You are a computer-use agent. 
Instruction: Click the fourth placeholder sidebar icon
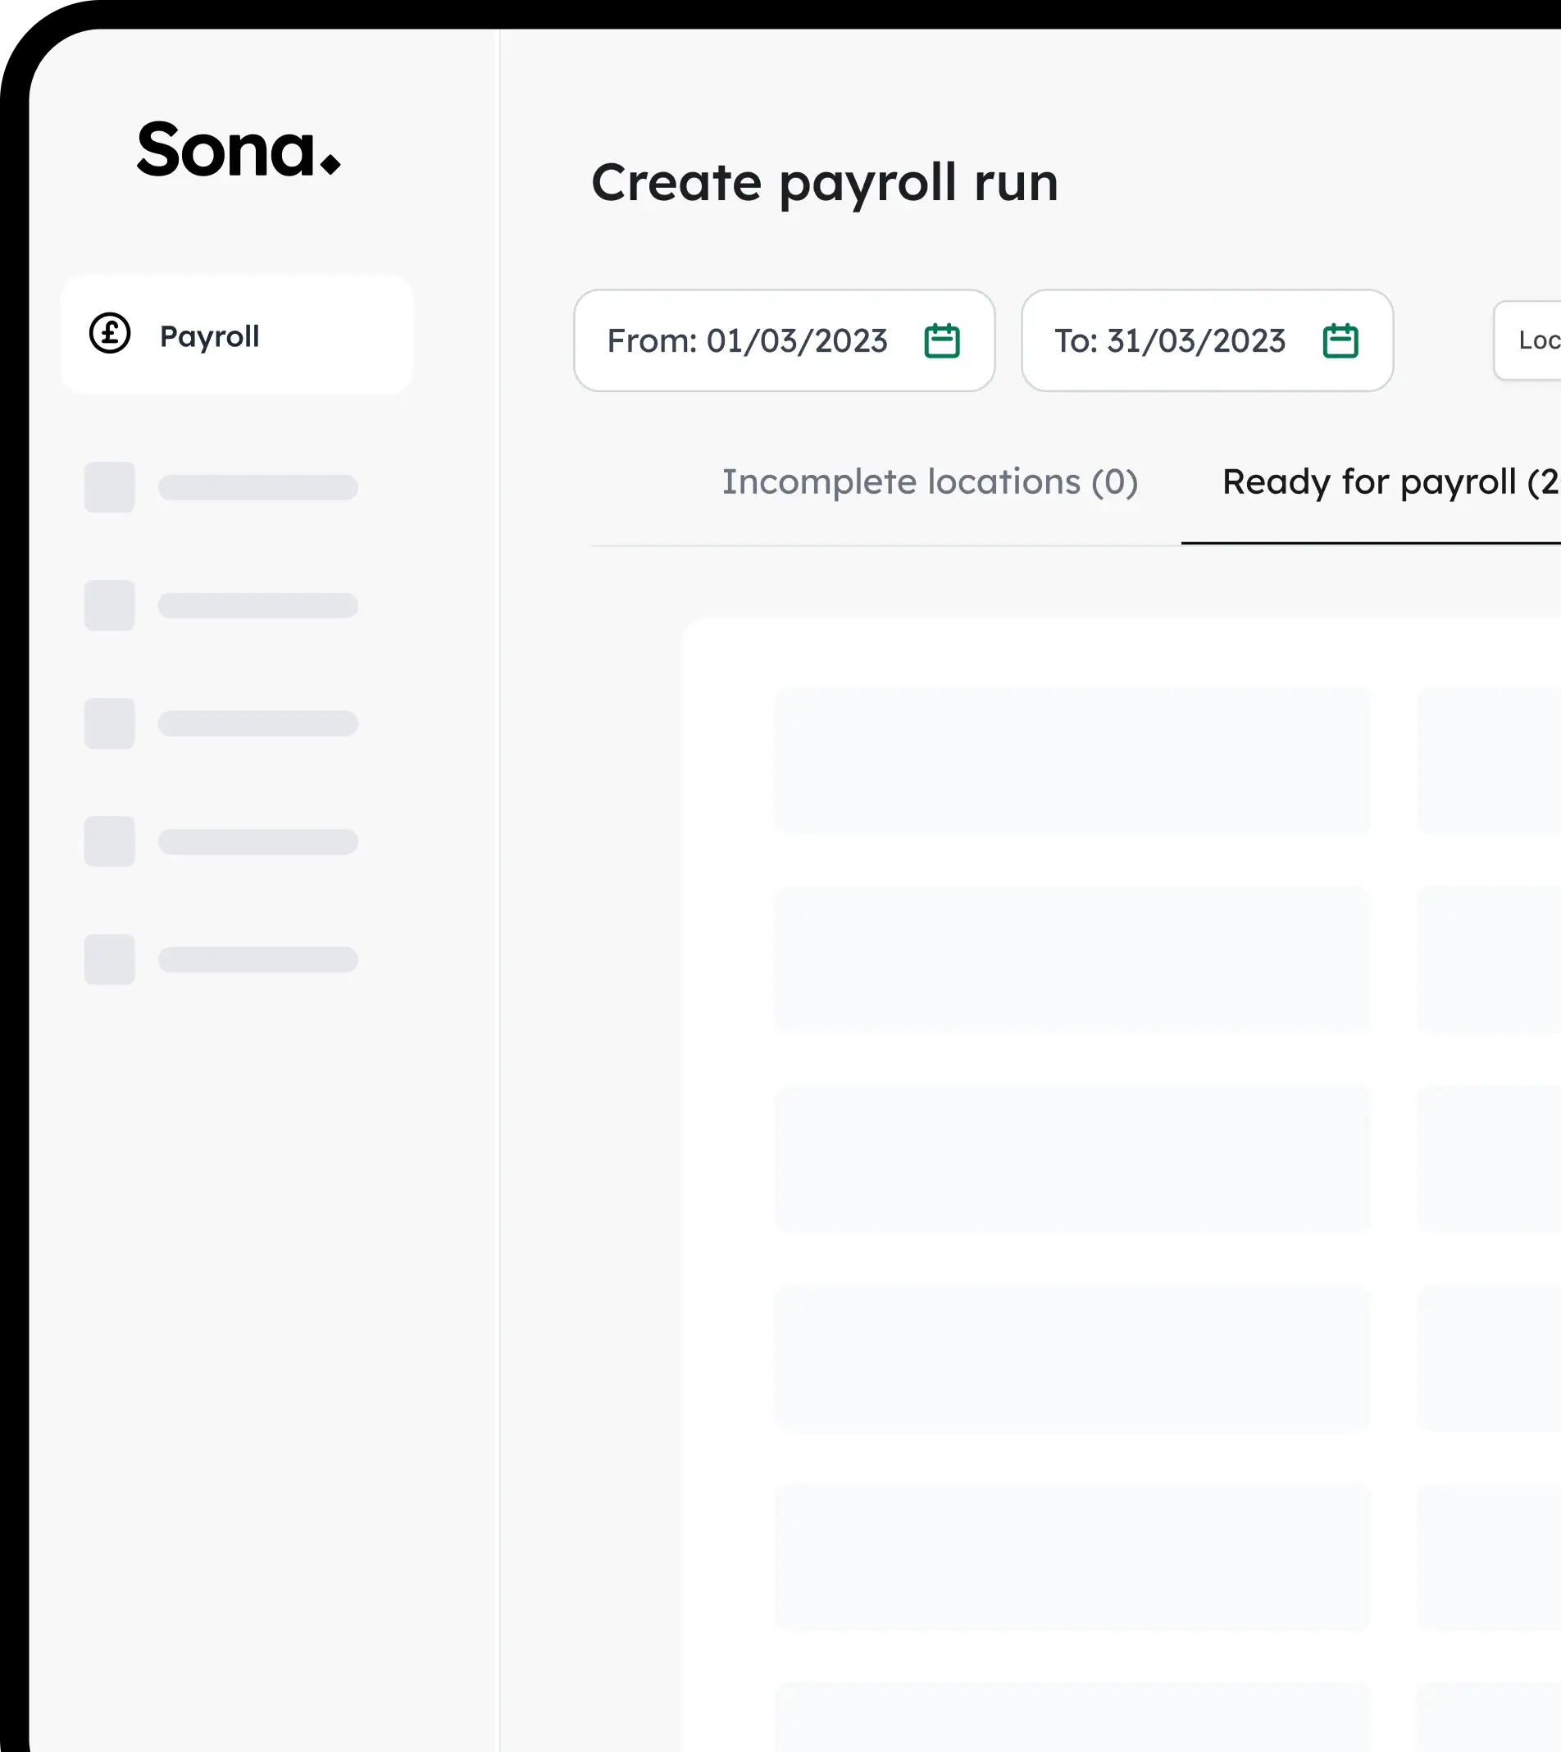click(110, 842)
